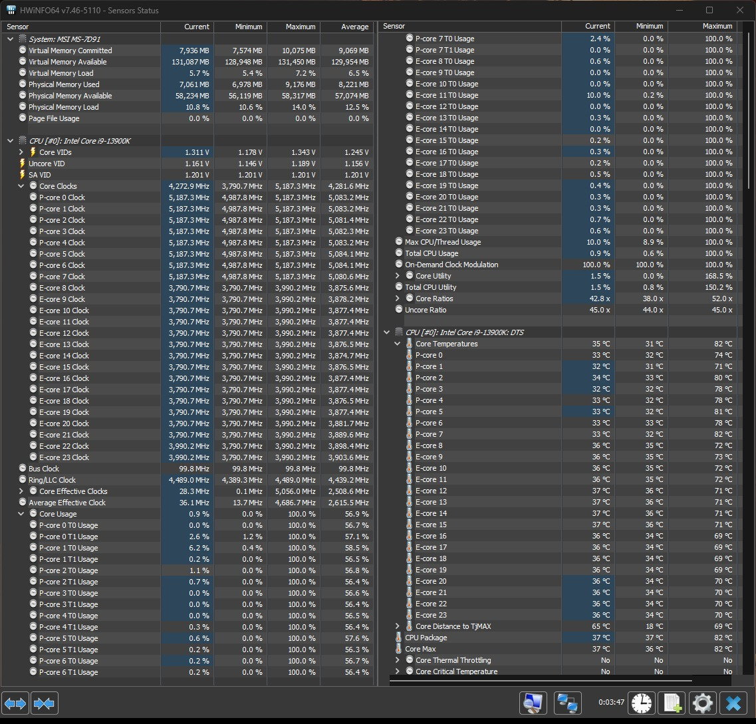Select the Average Effective Clock row
Image resolution: width=756 pixels, height=724 pixels.
[187, 502]
